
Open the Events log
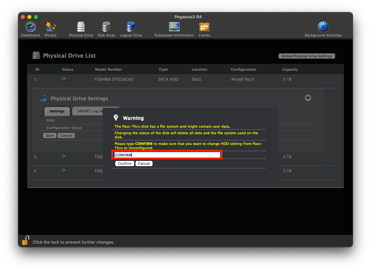(204, 30)
